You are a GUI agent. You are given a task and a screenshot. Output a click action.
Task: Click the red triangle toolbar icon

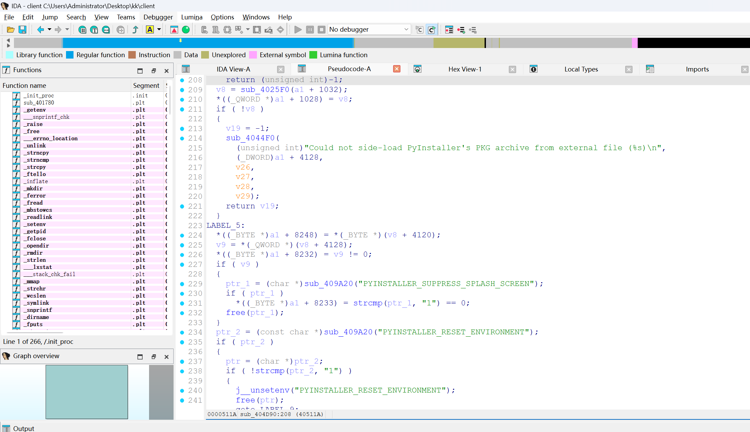point(174,30)
